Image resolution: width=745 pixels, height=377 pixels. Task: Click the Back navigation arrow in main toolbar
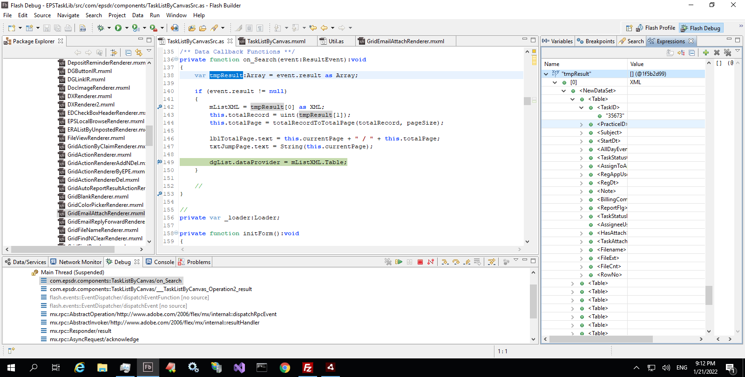[324, 28]
